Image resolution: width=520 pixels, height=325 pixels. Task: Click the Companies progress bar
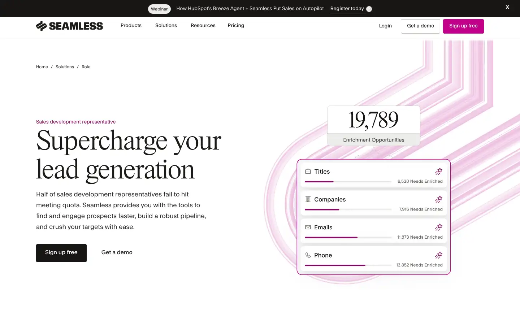(x=348, y=209)
